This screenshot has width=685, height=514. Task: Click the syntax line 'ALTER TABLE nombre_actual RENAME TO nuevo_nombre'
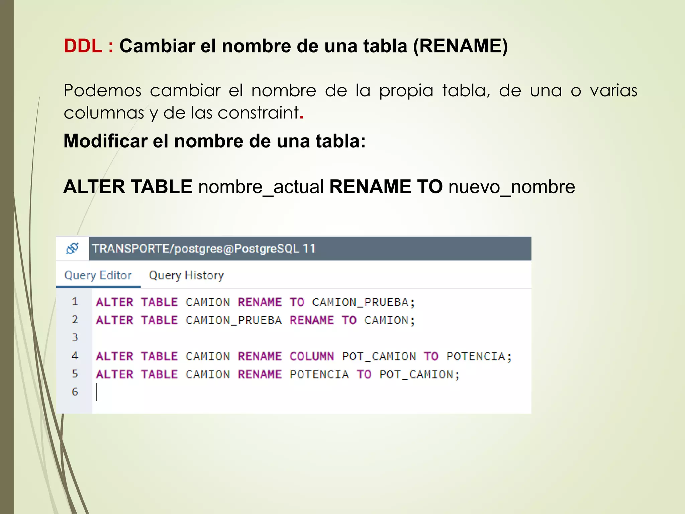319,187
